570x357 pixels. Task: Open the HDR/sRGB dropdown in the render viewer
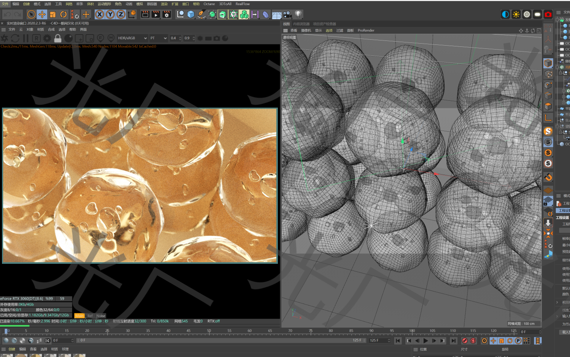(132, 38)
